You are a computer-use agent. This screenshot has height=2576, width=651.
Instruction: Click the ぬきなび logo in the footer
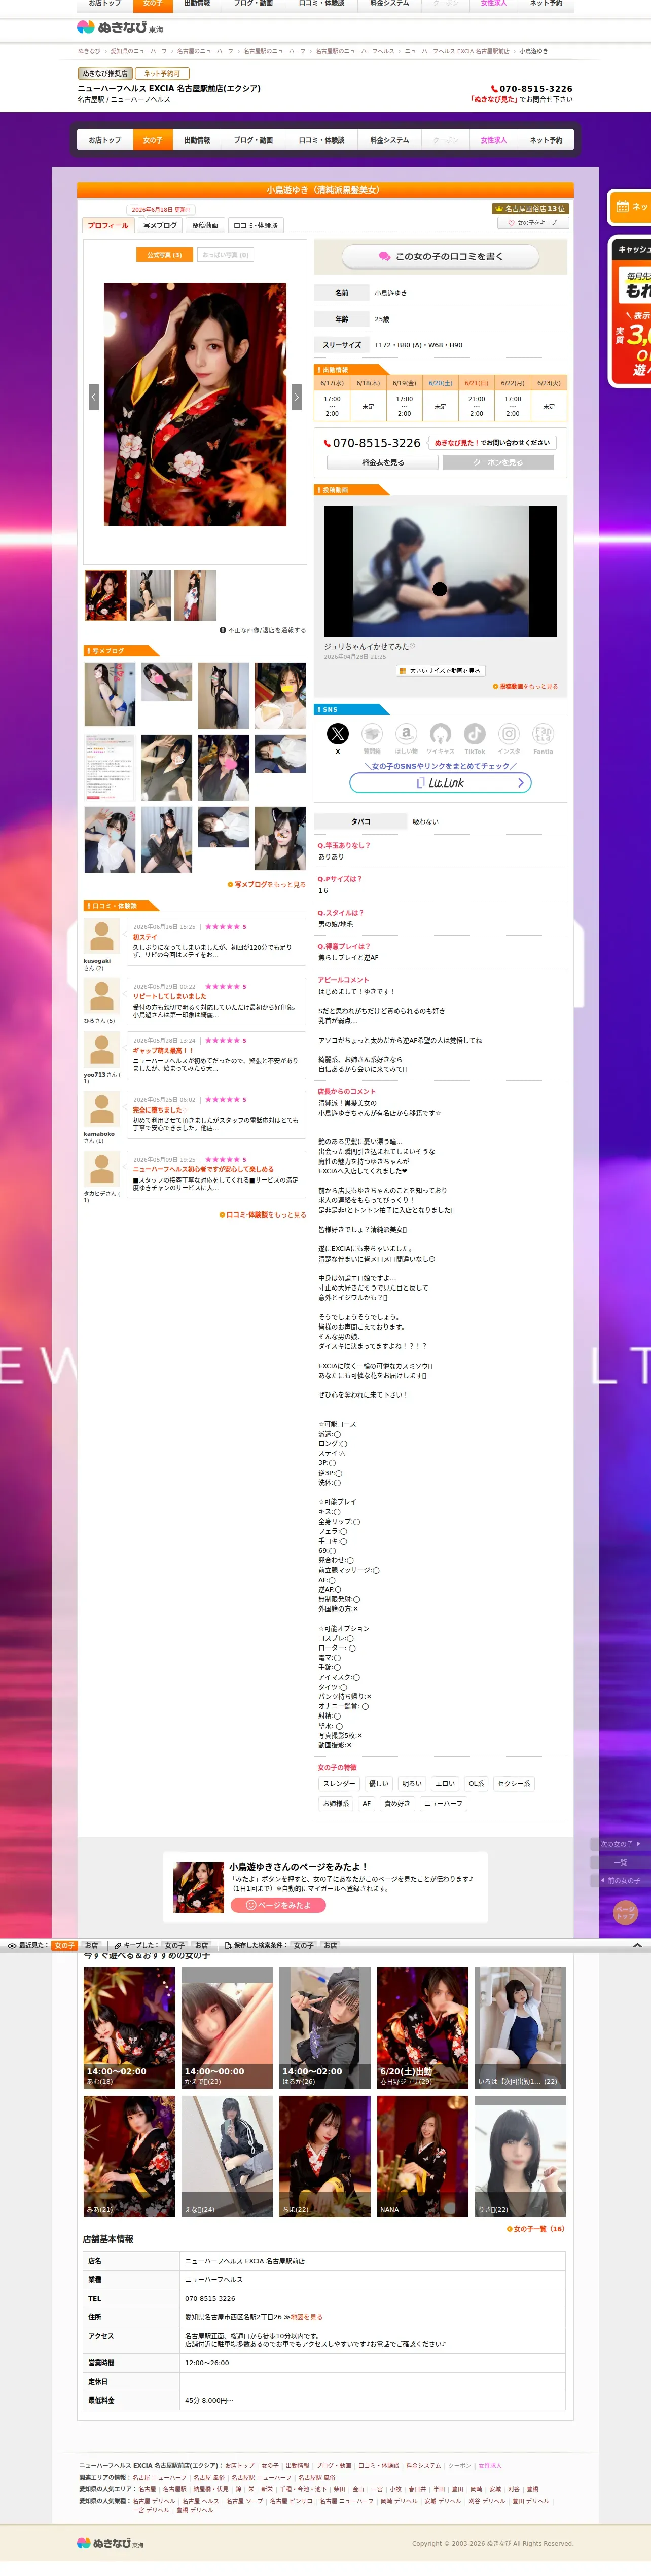(110, 2542)
